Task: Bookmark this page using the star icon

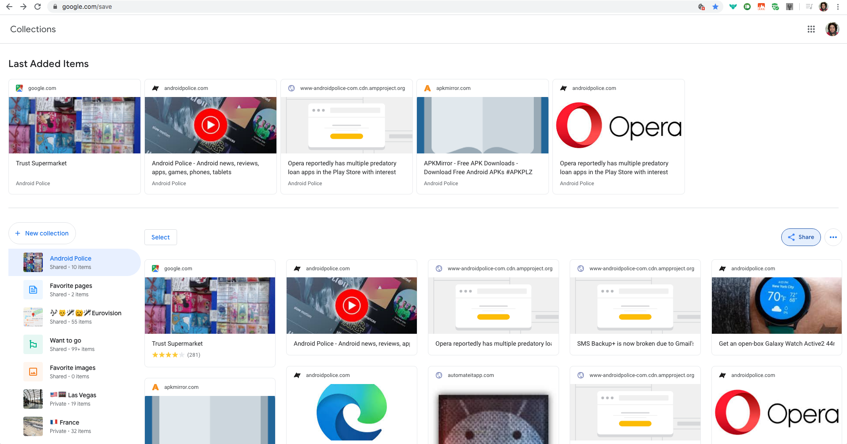Action: point(716,7)
